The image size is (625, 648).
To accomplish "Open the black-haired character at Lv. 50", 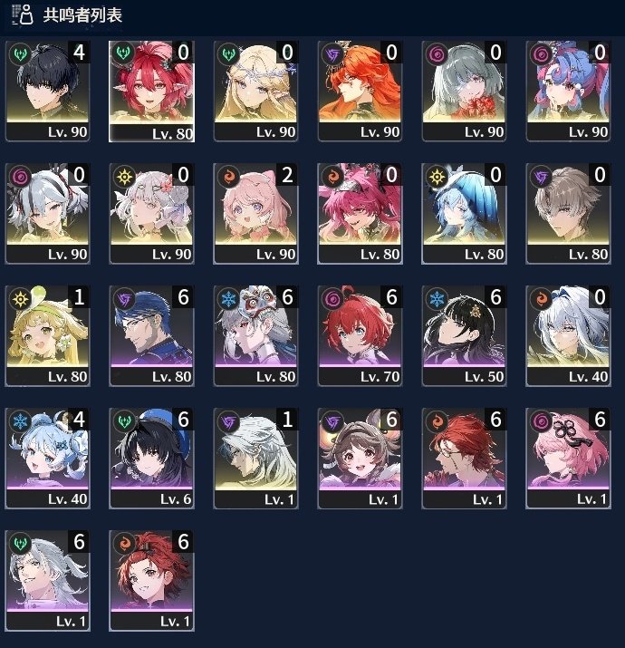I will 464,335.
